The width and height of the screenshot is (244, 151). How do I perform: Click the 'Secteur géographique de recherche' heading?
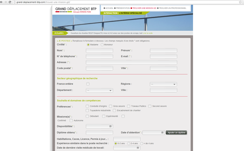tap(77, 78)
